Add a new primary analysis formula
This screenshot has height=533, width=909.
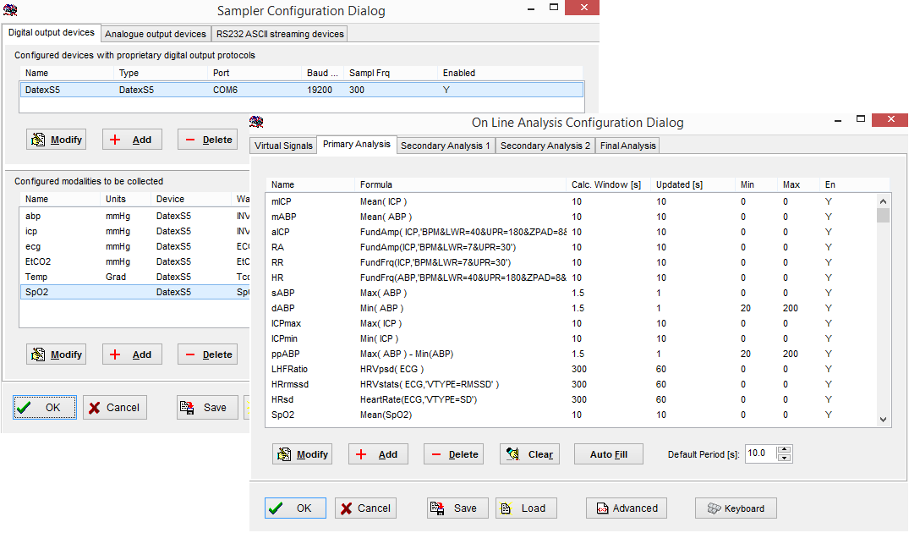point(378,454)
